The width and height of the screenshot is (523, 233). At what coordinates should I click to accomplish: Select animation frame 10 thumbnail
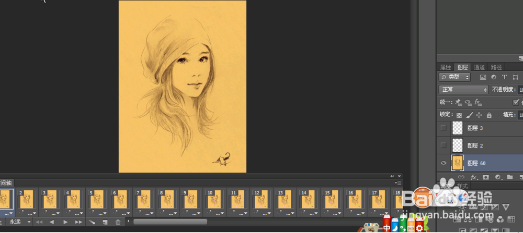pos(214,200)
